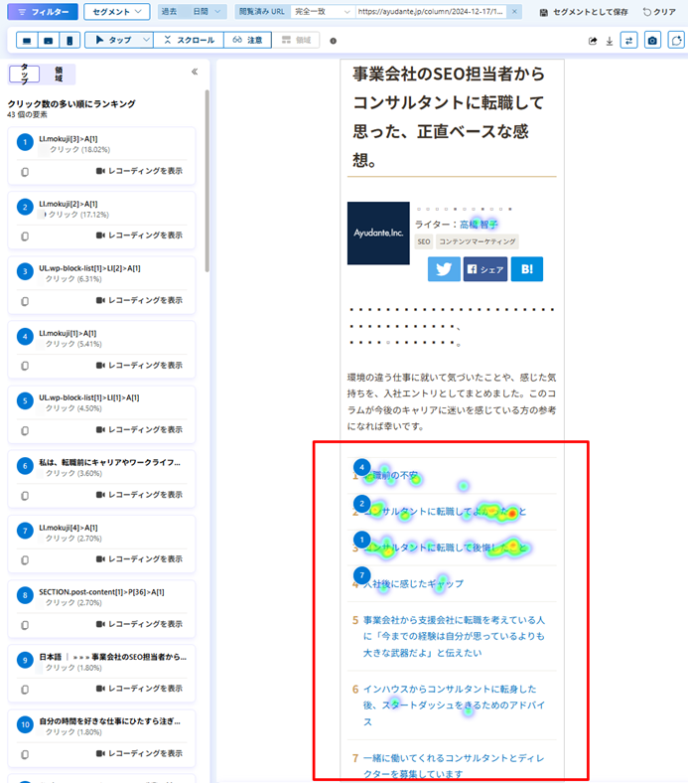The width and height of the screenshot is (688, 783).
Task: Click the フィルター button
Action: click(x=43, y=12)
